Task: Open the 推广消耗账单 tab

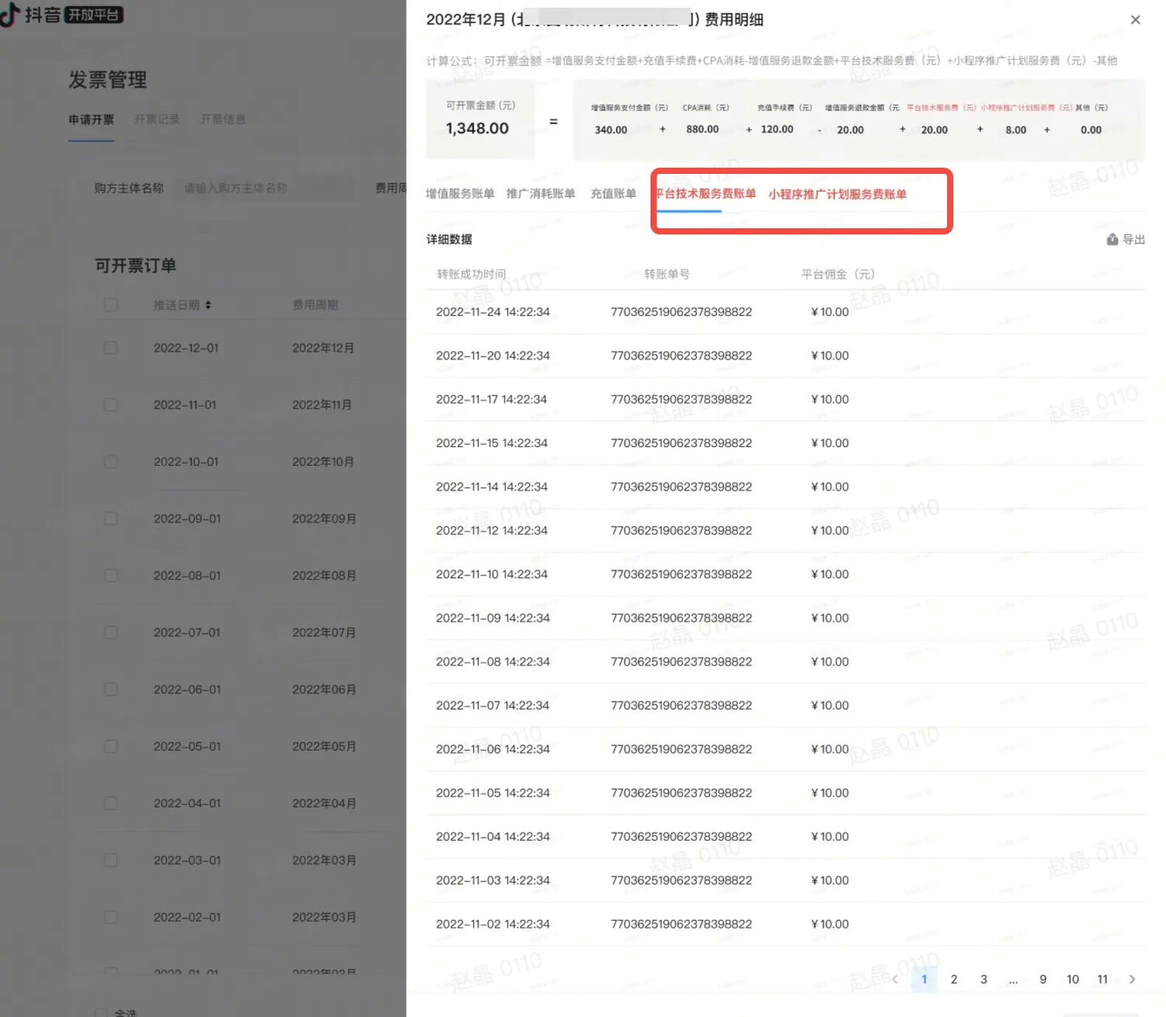Action: [x=540, y=194]
